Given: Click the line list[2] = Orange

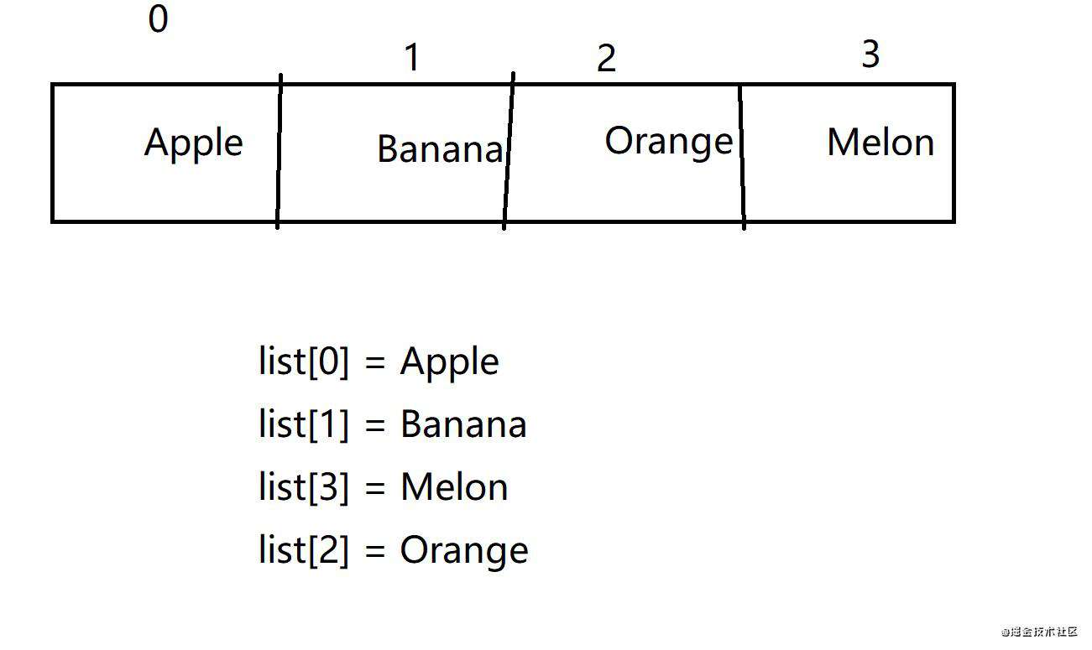Looking at the screenshot, I should (x=393, y=551).
